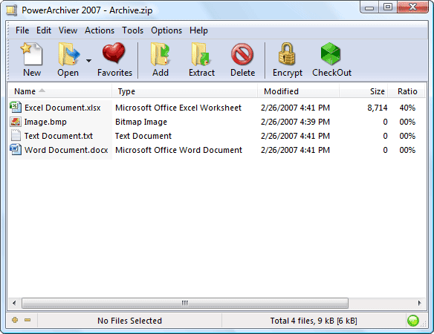Viewport: 434px width, 334px height.
Task: Click the Add files toolbar icon
Action: 160,54
